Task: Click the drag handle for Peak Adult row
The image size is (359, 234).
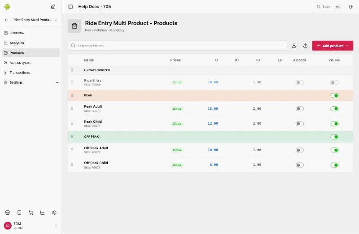Action: coord(72,108)
